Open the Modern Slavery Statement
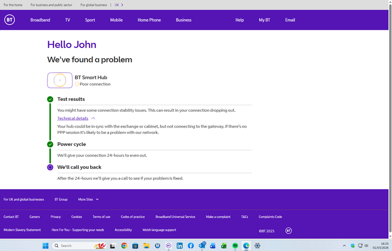The width and height of the screenshot is (392, 251). (x=22, y=230)
